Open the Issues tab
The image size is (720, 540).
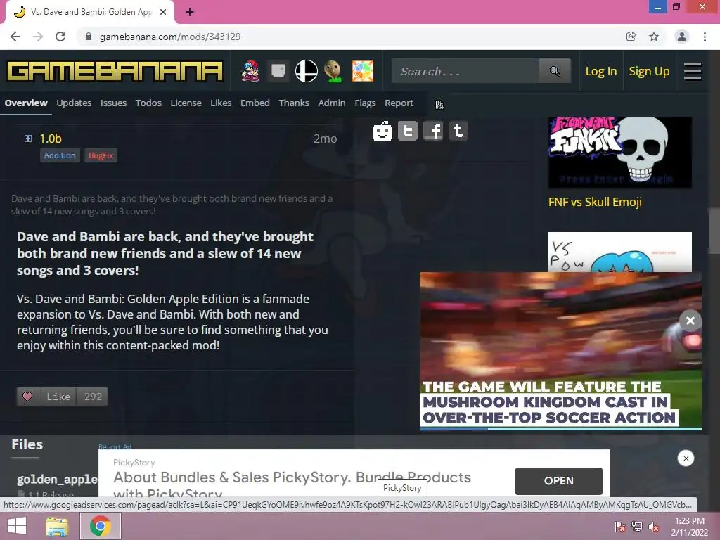113,103
